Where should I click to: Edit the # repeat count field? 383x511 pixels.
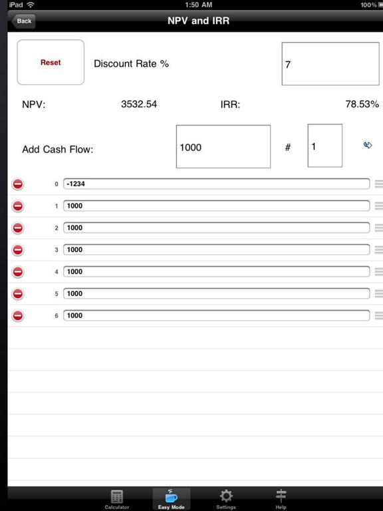click(325, 146)
